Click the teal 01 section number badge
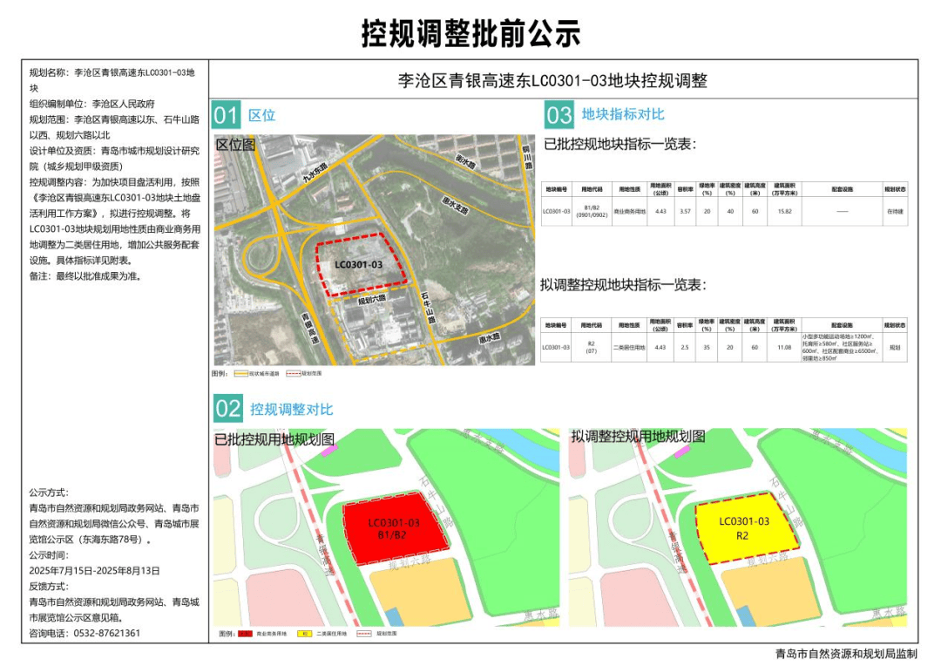This screenshot has width=941, height=666. click(x=226, y=115)
